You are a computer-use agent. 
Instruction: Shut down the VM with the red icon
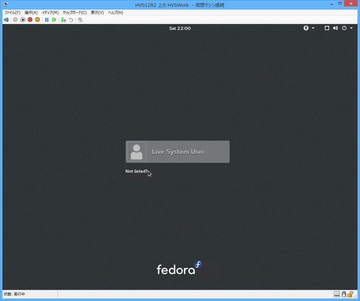(x=30, y=20)
